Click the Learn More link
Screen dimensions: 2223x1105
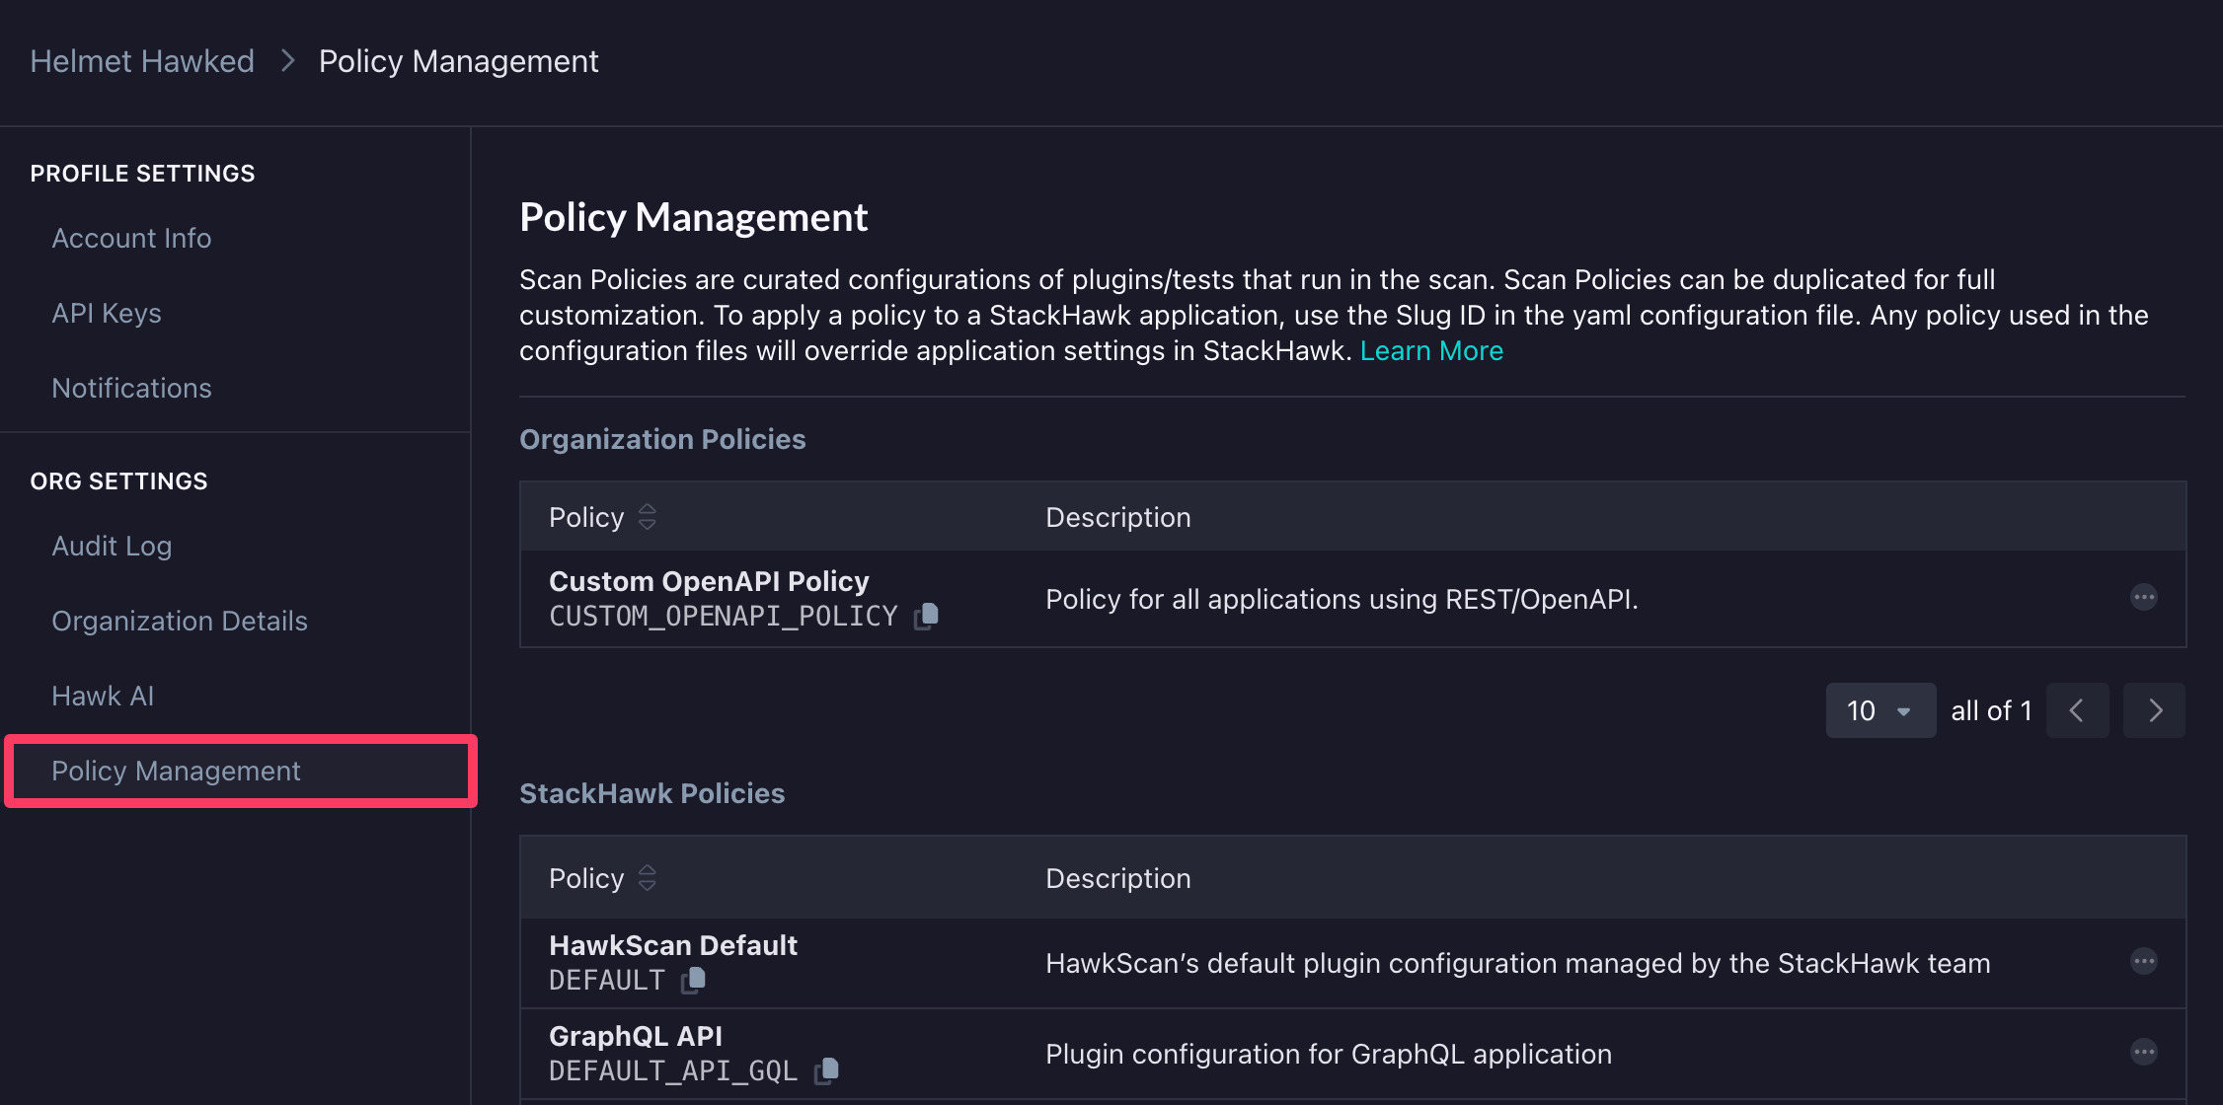click(1431, 350)
